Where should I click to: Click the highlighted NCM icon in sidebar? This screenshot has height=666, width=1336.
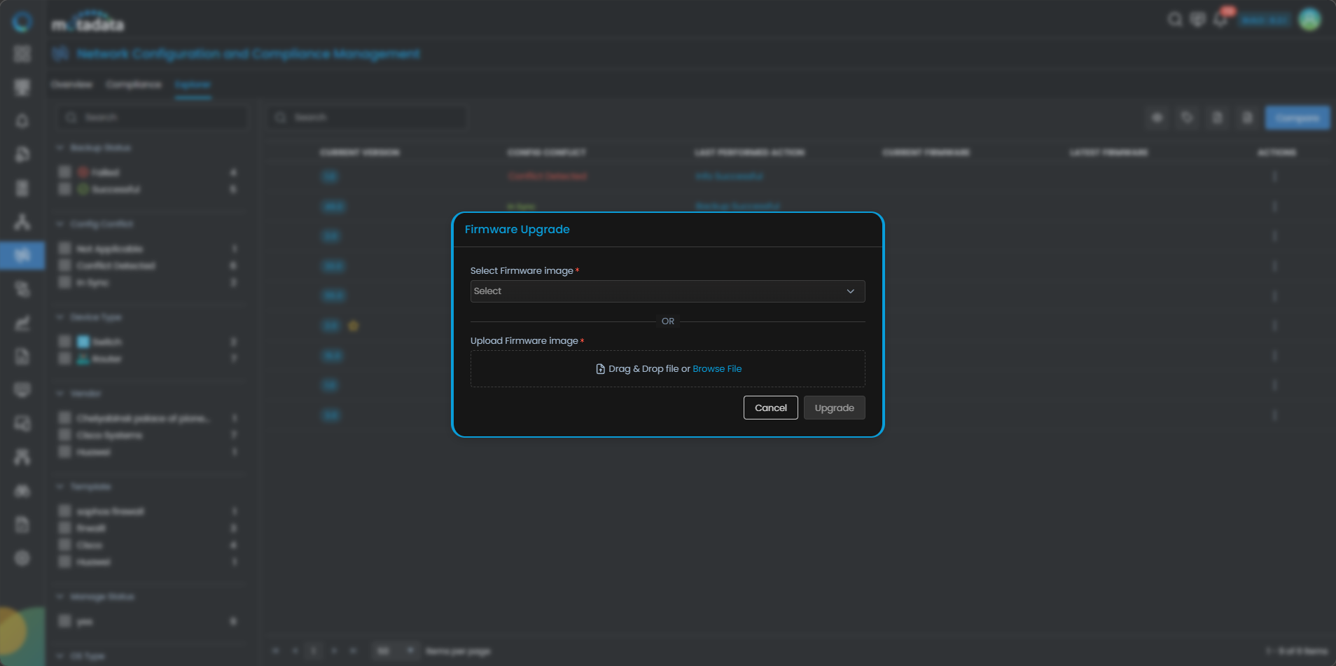click(x=22, y=256)
